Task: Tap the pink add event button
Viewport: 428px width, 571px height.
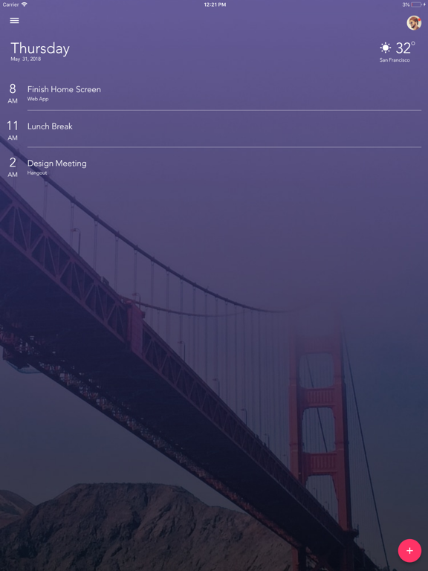Action: 409,551
